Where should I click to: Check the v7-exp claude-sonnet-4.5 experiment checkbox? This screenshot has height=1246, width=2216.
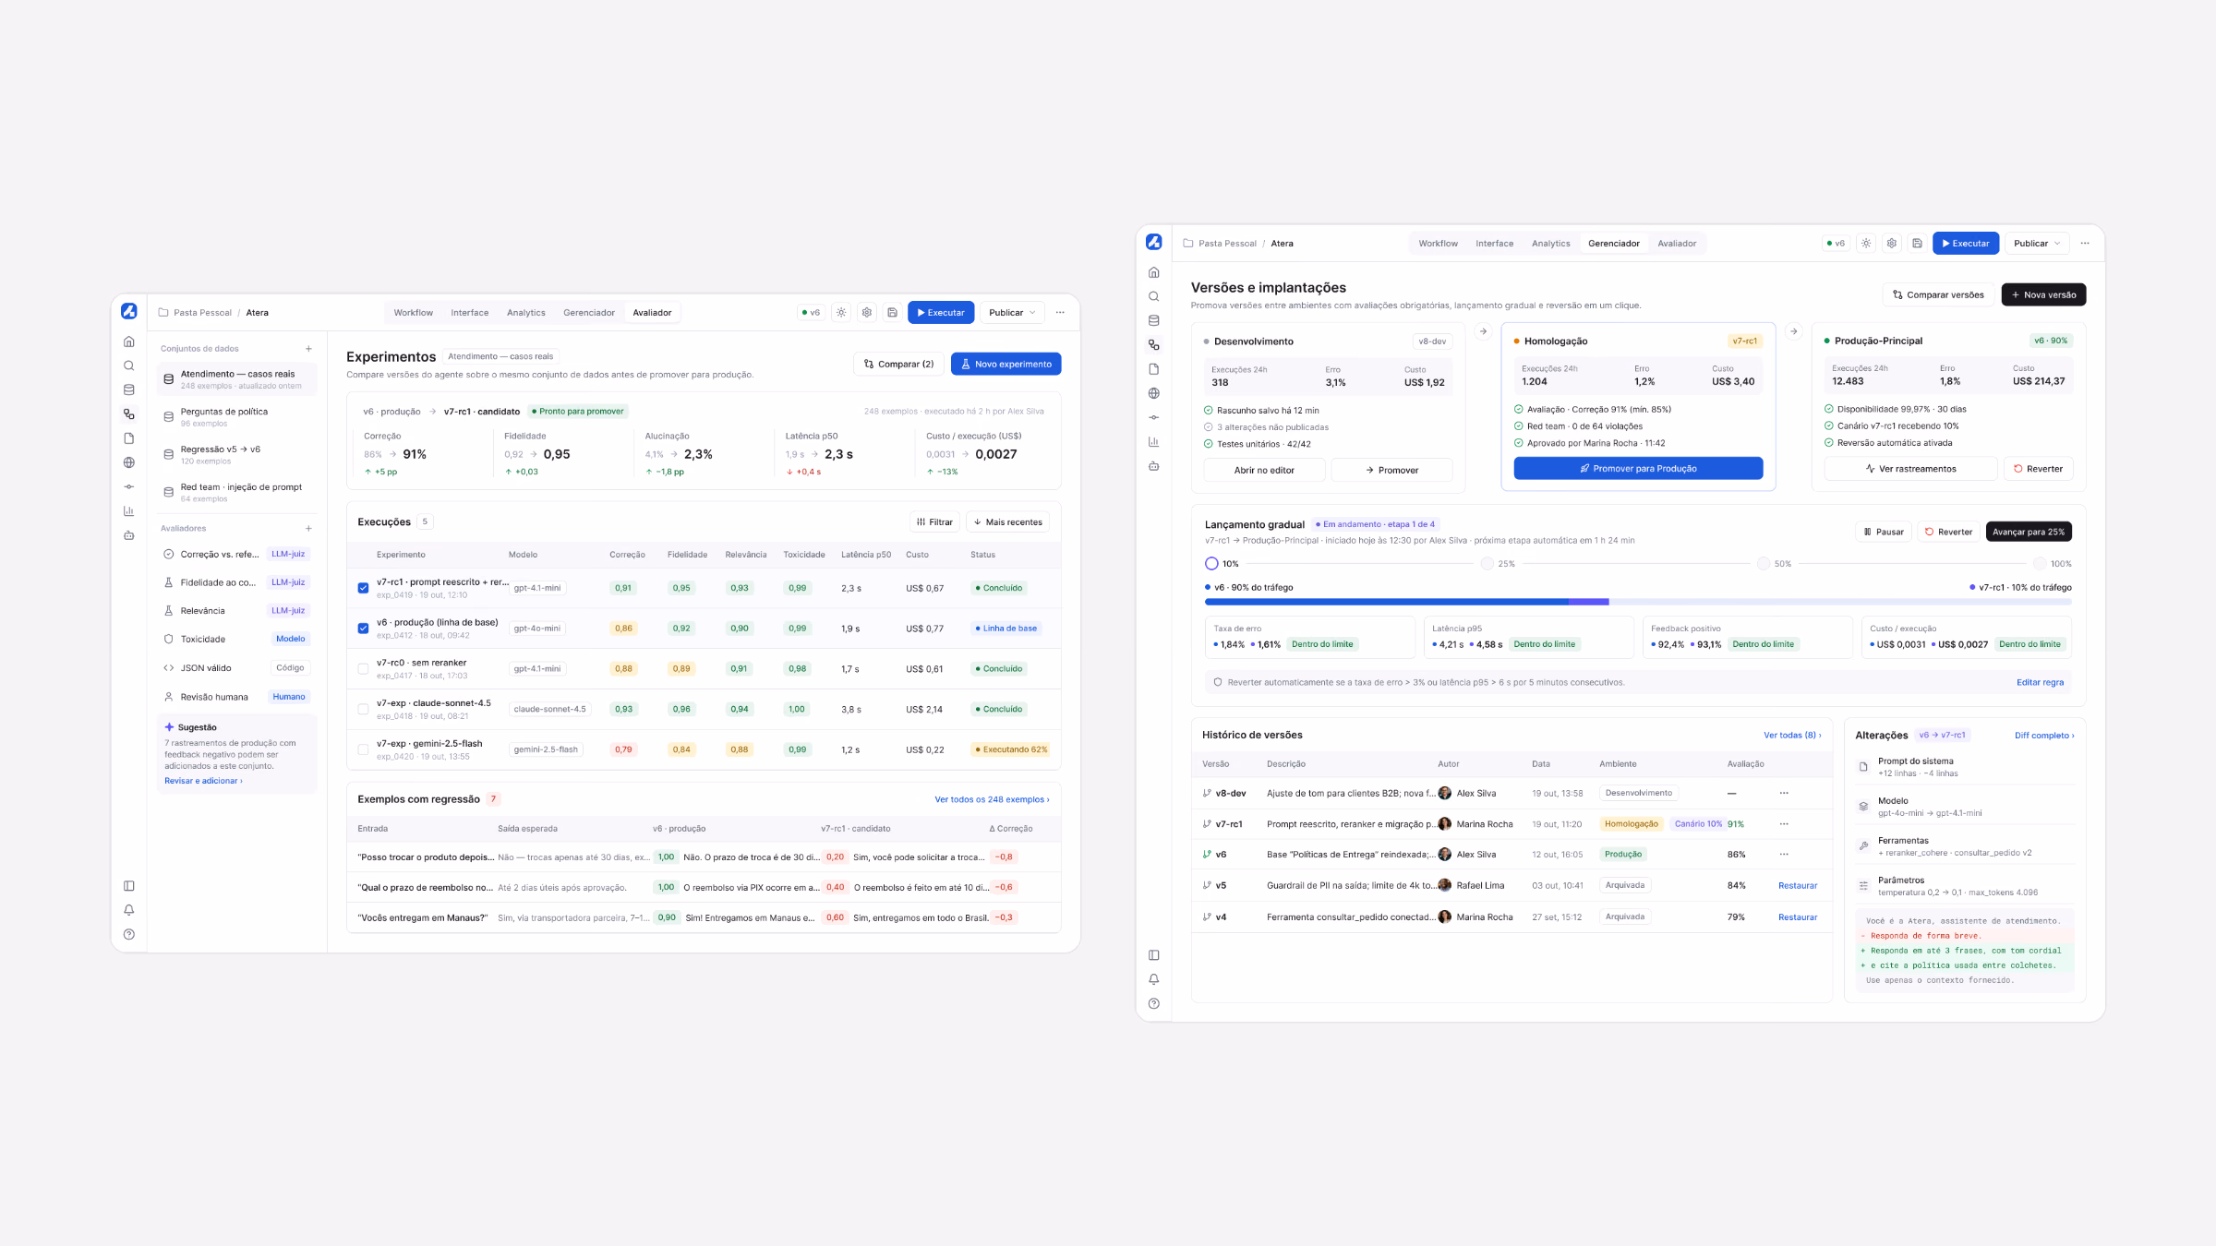[x=363, y=710]
